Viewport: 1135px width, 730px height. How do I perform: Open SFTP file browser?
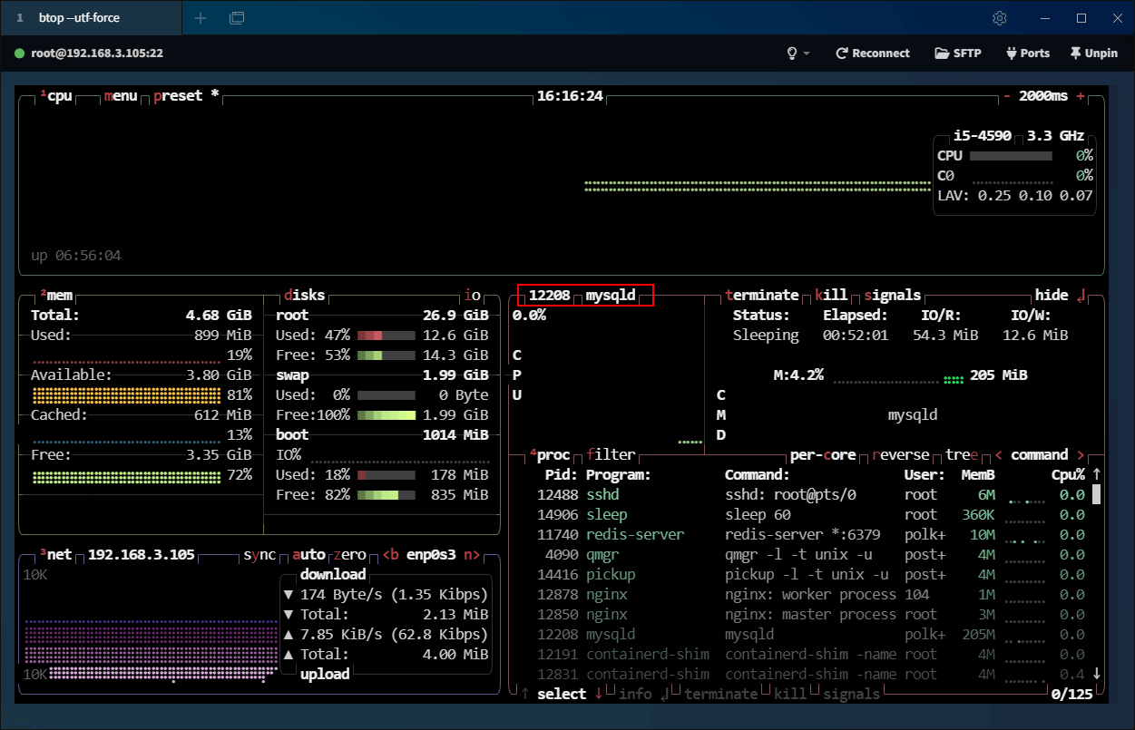click(x=958, y=54)
